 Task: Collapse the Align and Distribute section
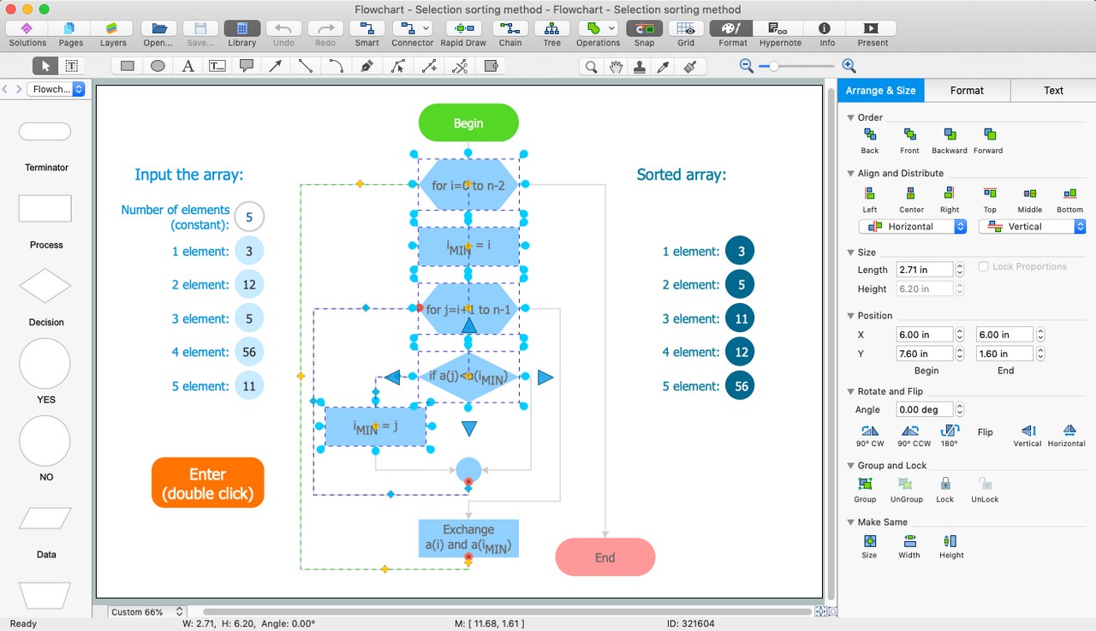click(x=851, y=174)
